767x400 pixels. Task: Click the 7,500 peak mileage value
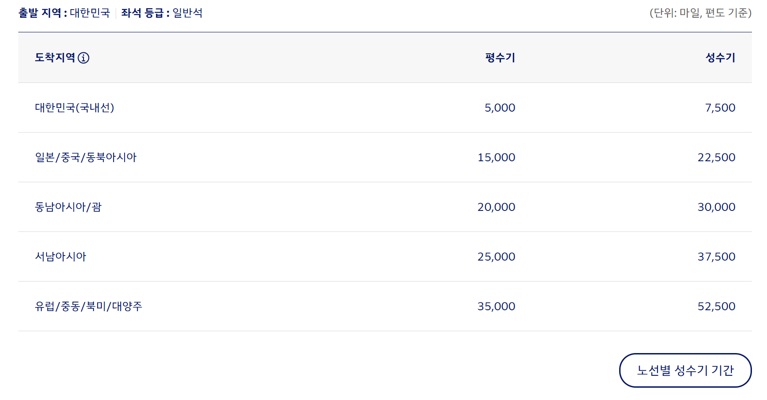pyautogui.click(x=720, y=108)
